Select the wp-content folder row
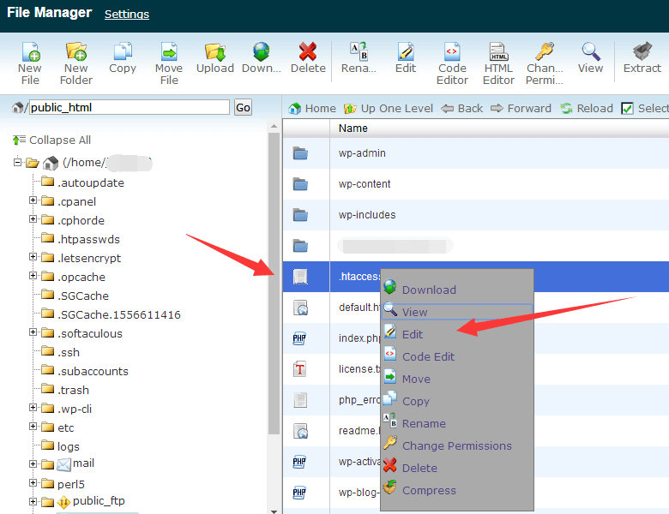 tap(365, 184)
